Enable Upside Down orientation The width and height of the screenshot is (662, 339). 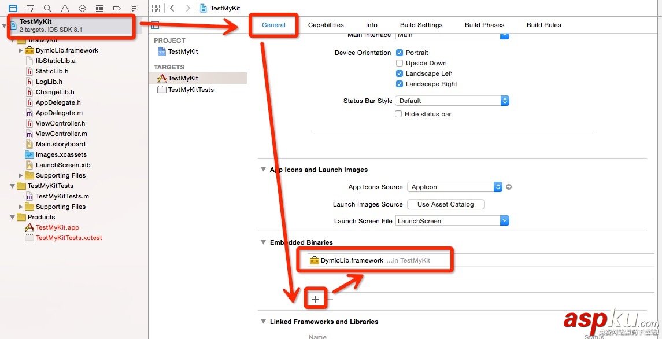399,63
